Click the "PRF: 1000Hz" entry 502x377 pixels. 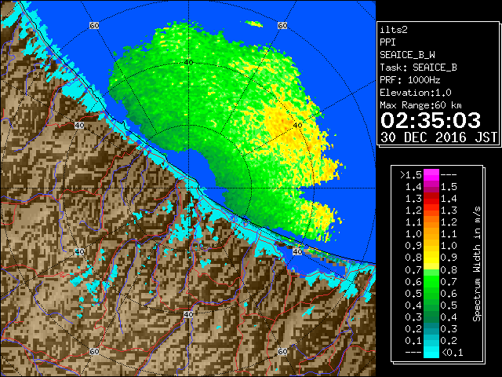click(x=410, y=80)
